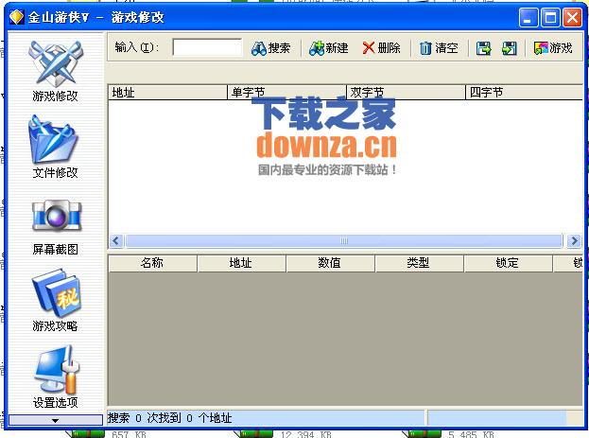The width and height of the screenshot is (589, 438).
Task: Click the left scroll arrow of the address list
Action: pyautogui.click(x=116, y=240)
